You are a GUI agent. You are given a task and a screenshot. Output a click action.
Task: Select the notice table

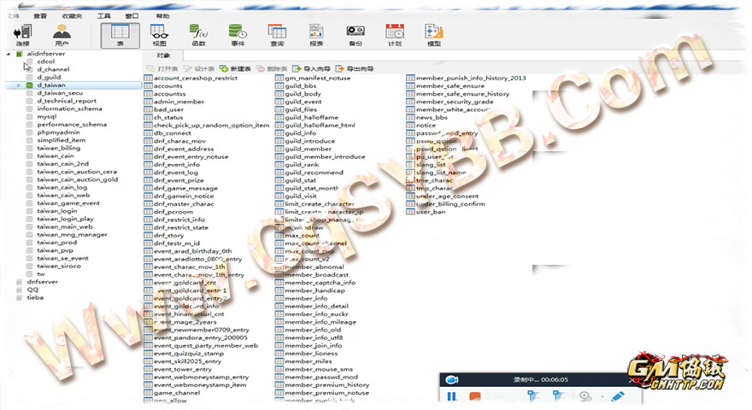[426, 126]
